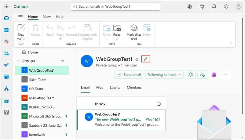245x140 pixels.
Task: Select Marketing Team group
Action: (42, 98)
